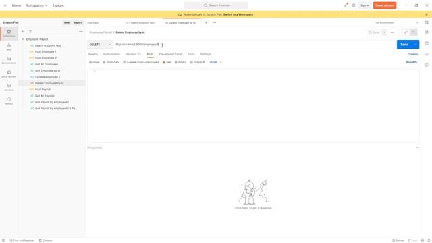Click the Import button
Screen dimensions: 432x243
[78, 22]
